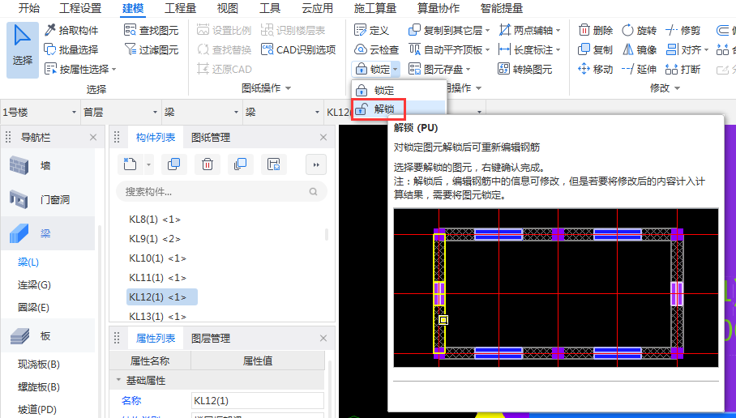Open the 复制到其它层 dropdown
This screenshot has width=736, height=418.
tap(488, 31)
